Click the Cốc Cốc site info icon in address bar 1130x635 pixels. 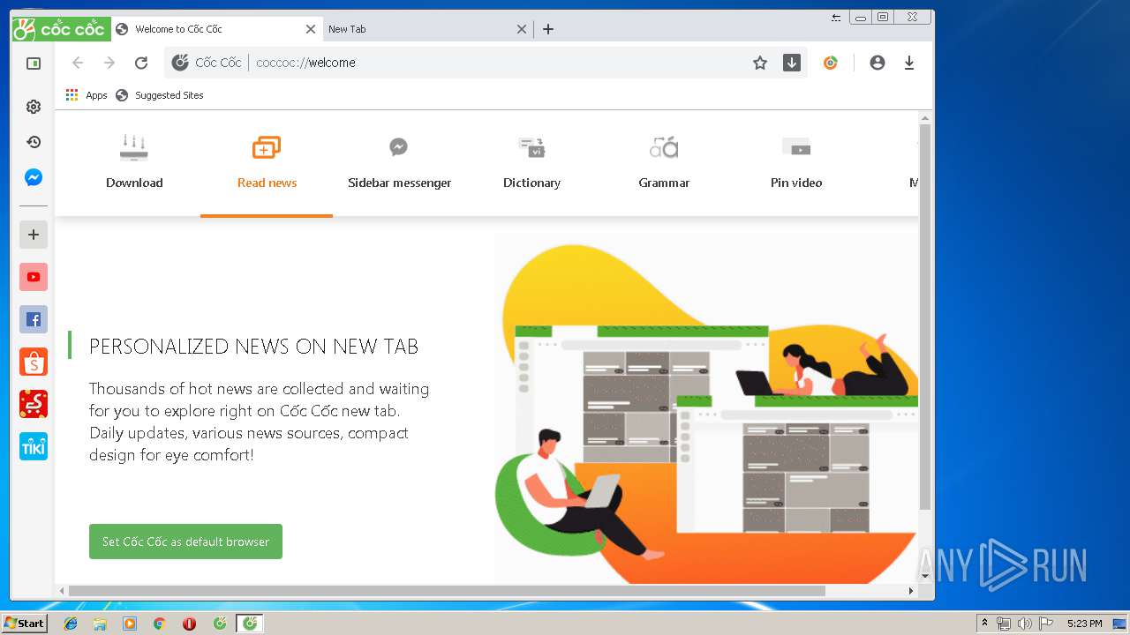[x=180, y=63]
